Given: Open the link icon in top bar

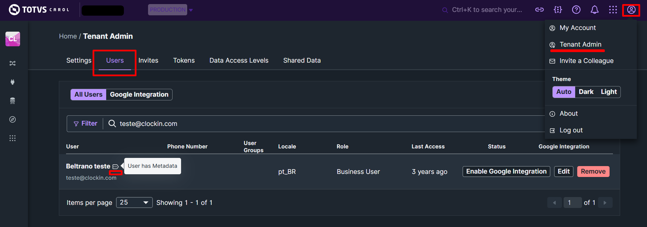Looking at the screenshot, I should (539, 10).
